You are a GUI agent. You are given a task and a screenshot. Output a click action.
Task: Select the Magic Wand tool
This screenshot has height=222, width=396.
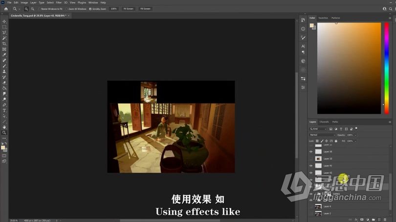4,38
